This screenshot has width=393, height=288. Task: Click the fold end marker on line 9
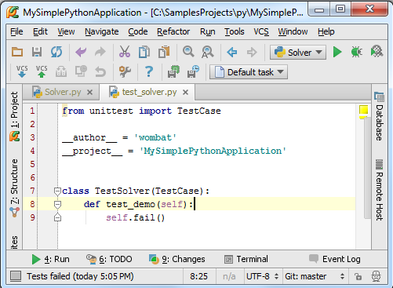pos(57,217)
